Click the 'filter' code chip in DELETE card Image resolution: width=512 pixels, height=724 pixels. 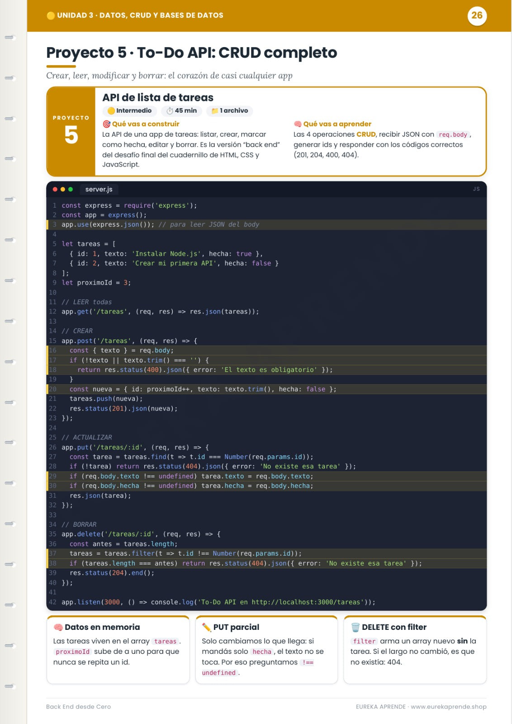click(364, 641)
